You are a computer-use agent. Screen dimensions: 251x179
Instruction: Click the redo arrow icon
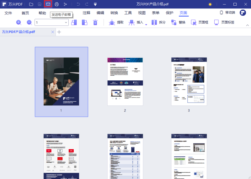point(86,4)
